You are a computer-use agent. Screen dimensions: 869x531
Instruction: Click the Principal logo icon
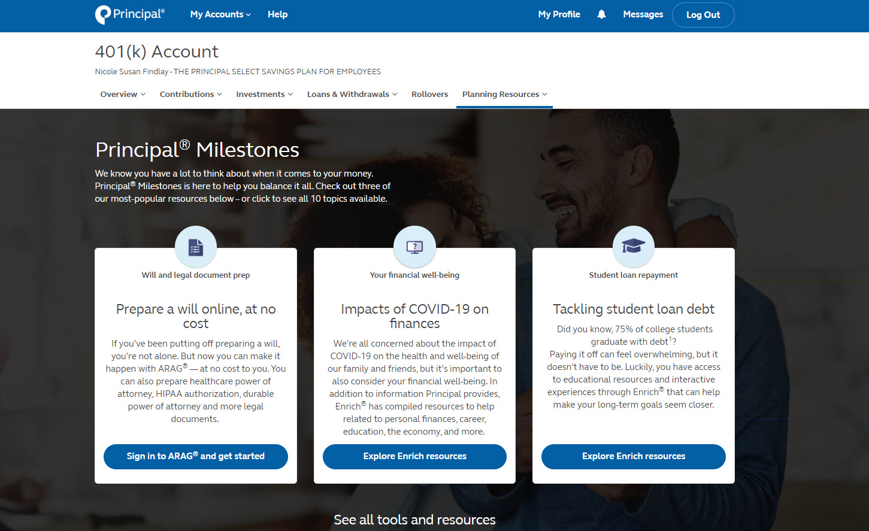(x=104, y=14)
